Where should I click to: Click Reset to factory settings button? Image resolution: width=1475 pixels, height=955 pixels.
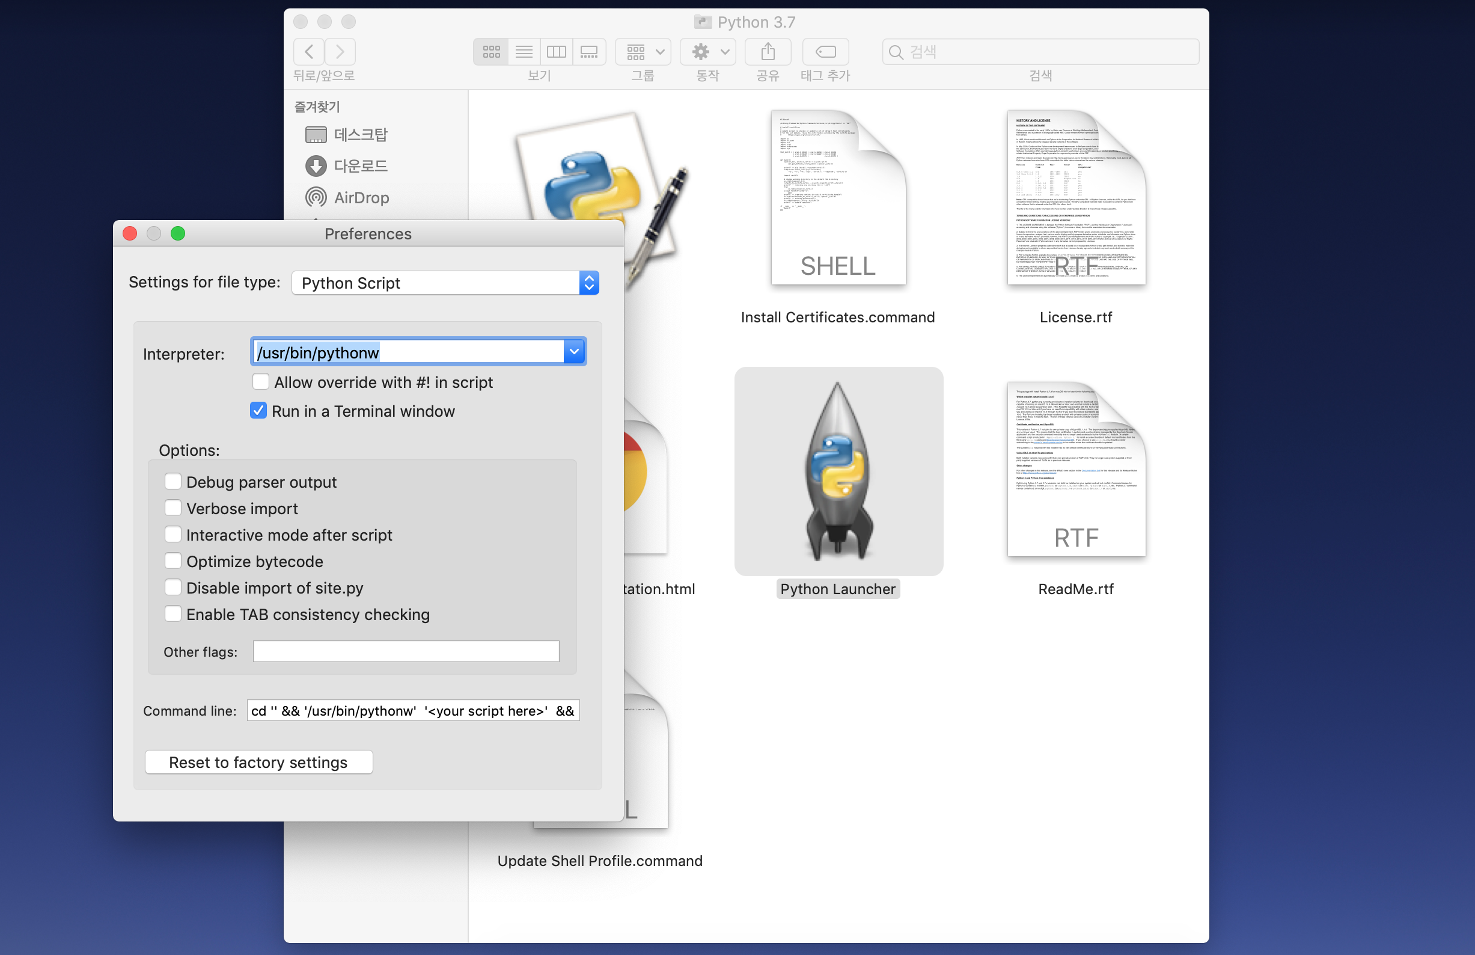[258, 762]
